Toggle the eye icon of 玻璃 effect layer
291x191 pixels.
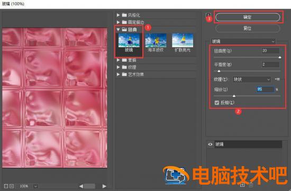pos(210,144)
